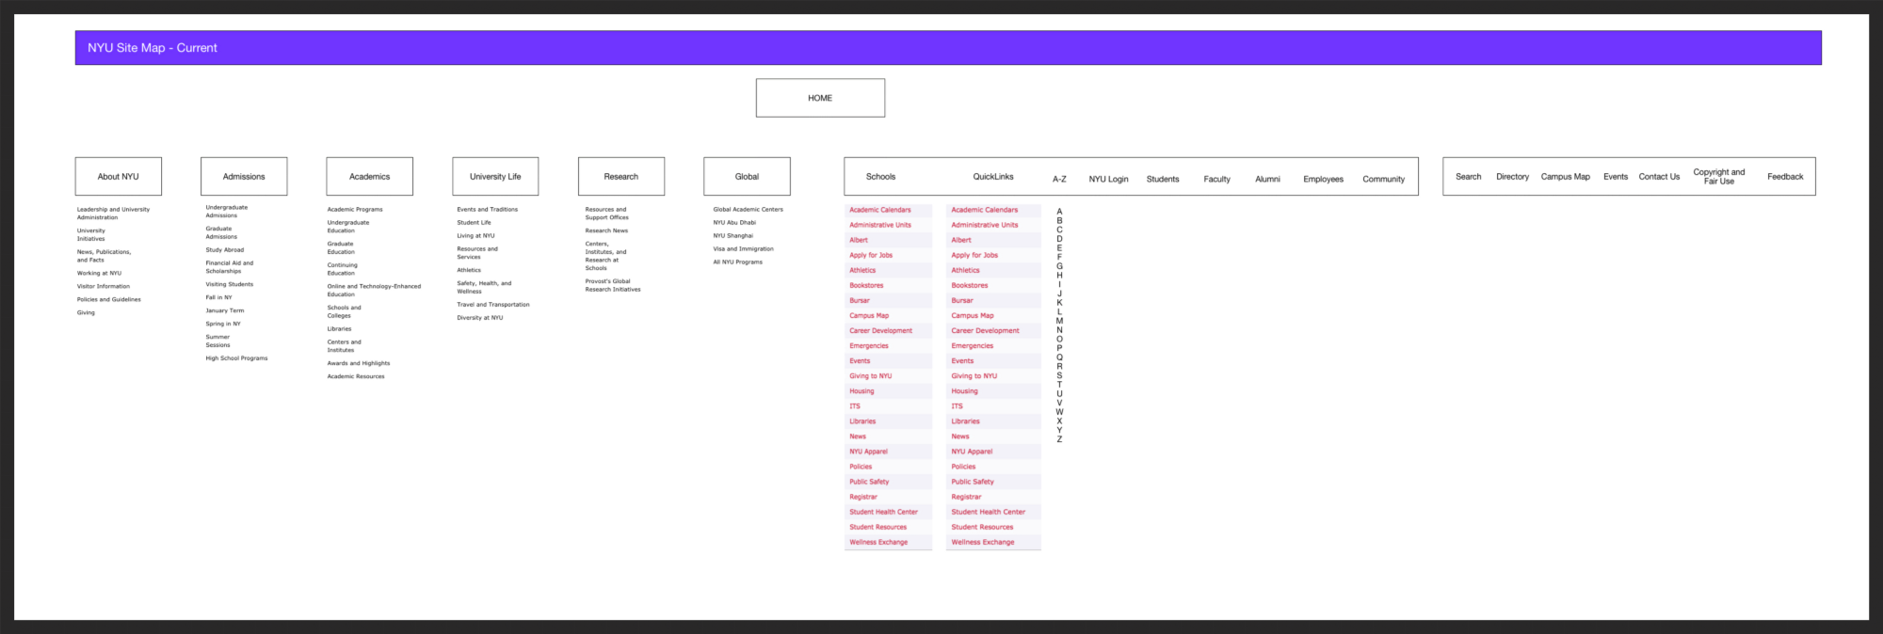Viewport: 1883px width, 634px height.
Task: Click the A-Z heading
Action: pyautogui.click(x=1059, y=179)
